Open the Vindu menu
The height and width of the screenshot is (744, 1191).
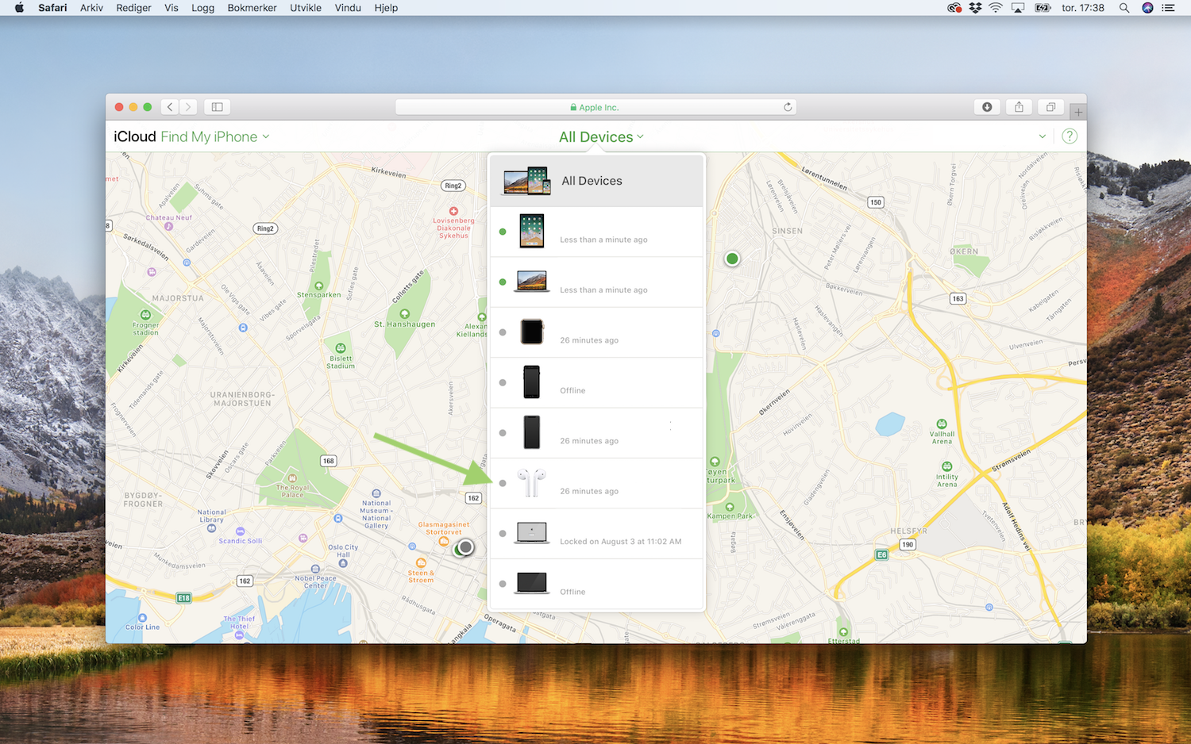pyautogui.click(x=348, y=8)
